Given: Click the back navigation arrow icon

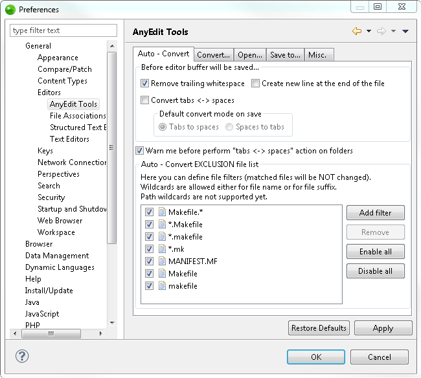Looking at the screenshot, I should click(x=357, y=31).
